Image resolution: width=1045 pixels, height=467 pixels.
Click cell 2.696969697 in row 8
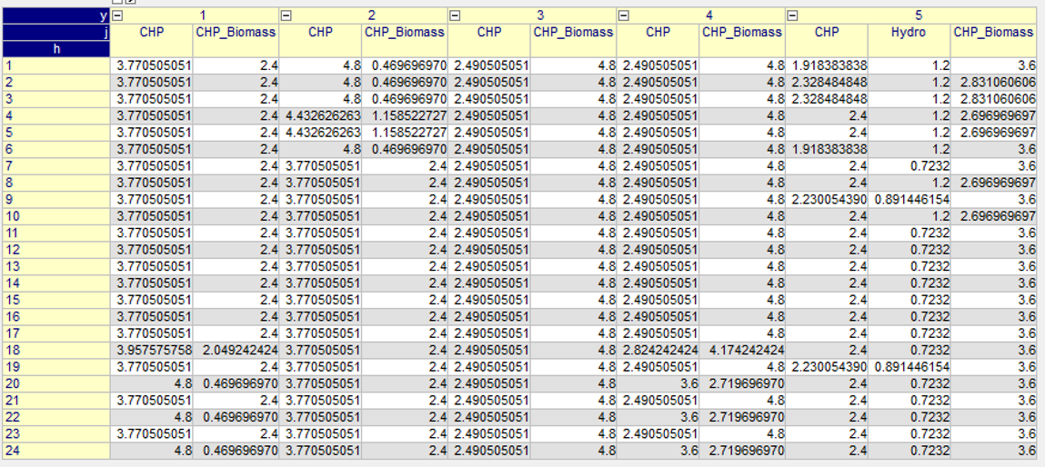pyautogui.click(x=994, y=183)
